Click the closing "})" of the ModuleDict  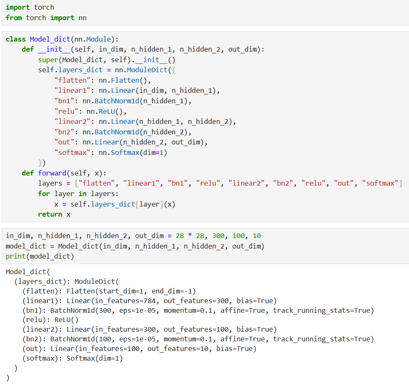(x=42, y=163)
